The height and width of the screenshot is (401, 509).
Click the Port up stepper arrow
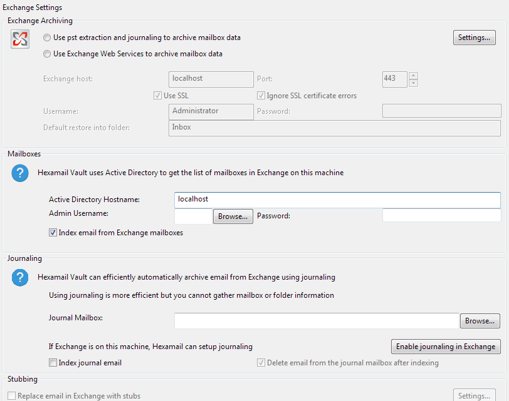[x=413, y=76]
